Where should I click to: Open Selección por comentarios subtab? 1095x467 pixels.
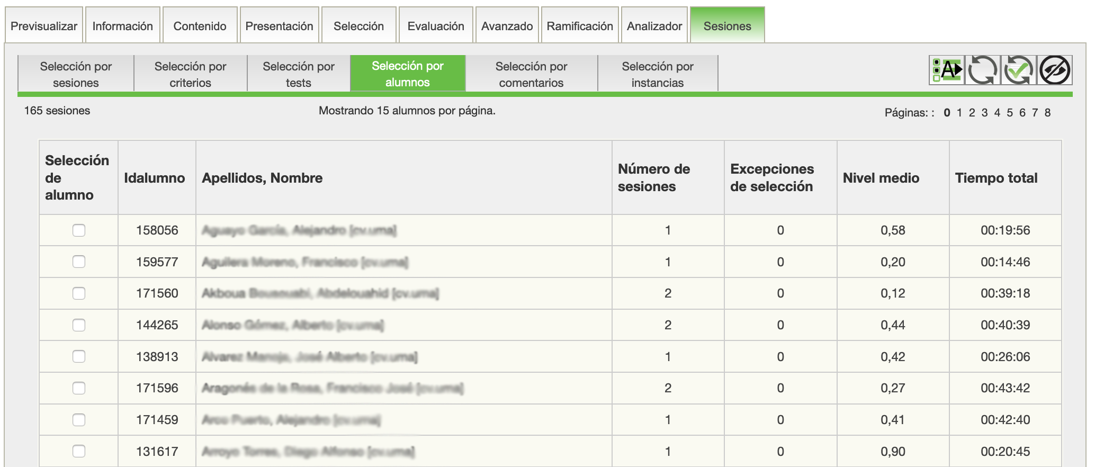[531, 74]
